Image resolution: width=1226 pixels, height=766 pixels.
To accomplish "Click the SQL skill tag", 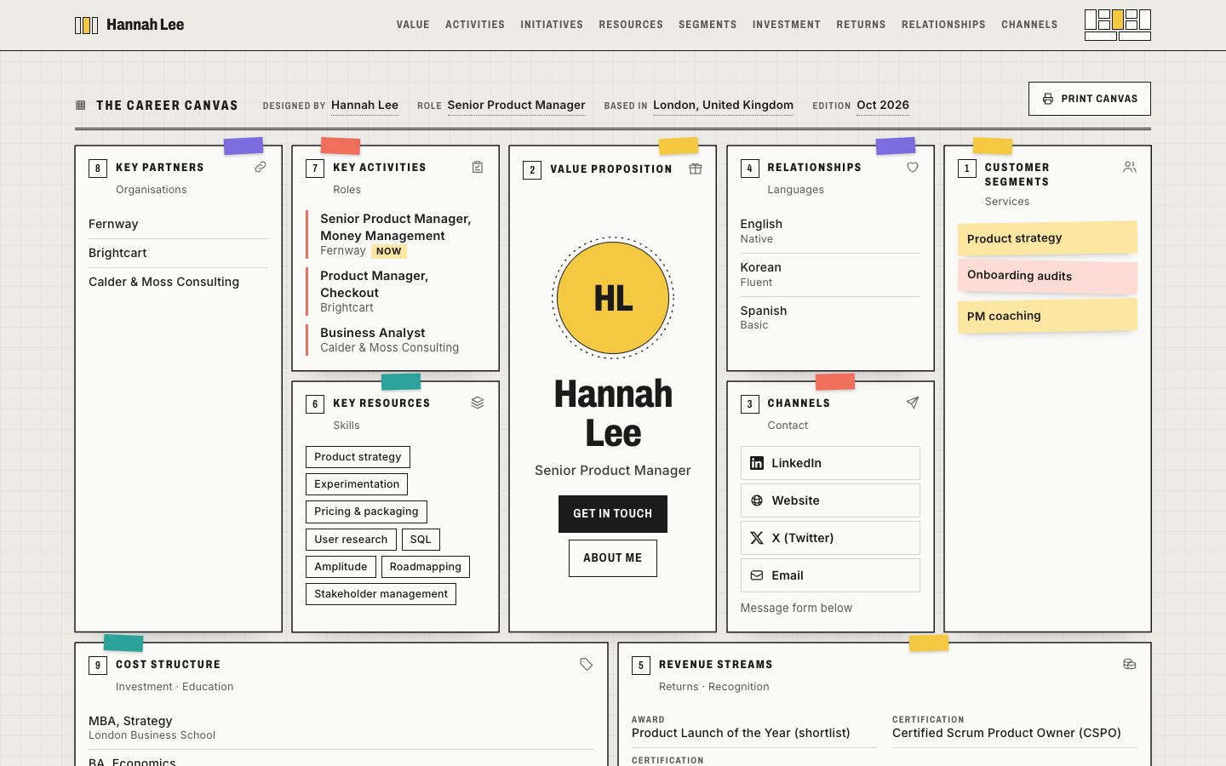I will (421, 540).
